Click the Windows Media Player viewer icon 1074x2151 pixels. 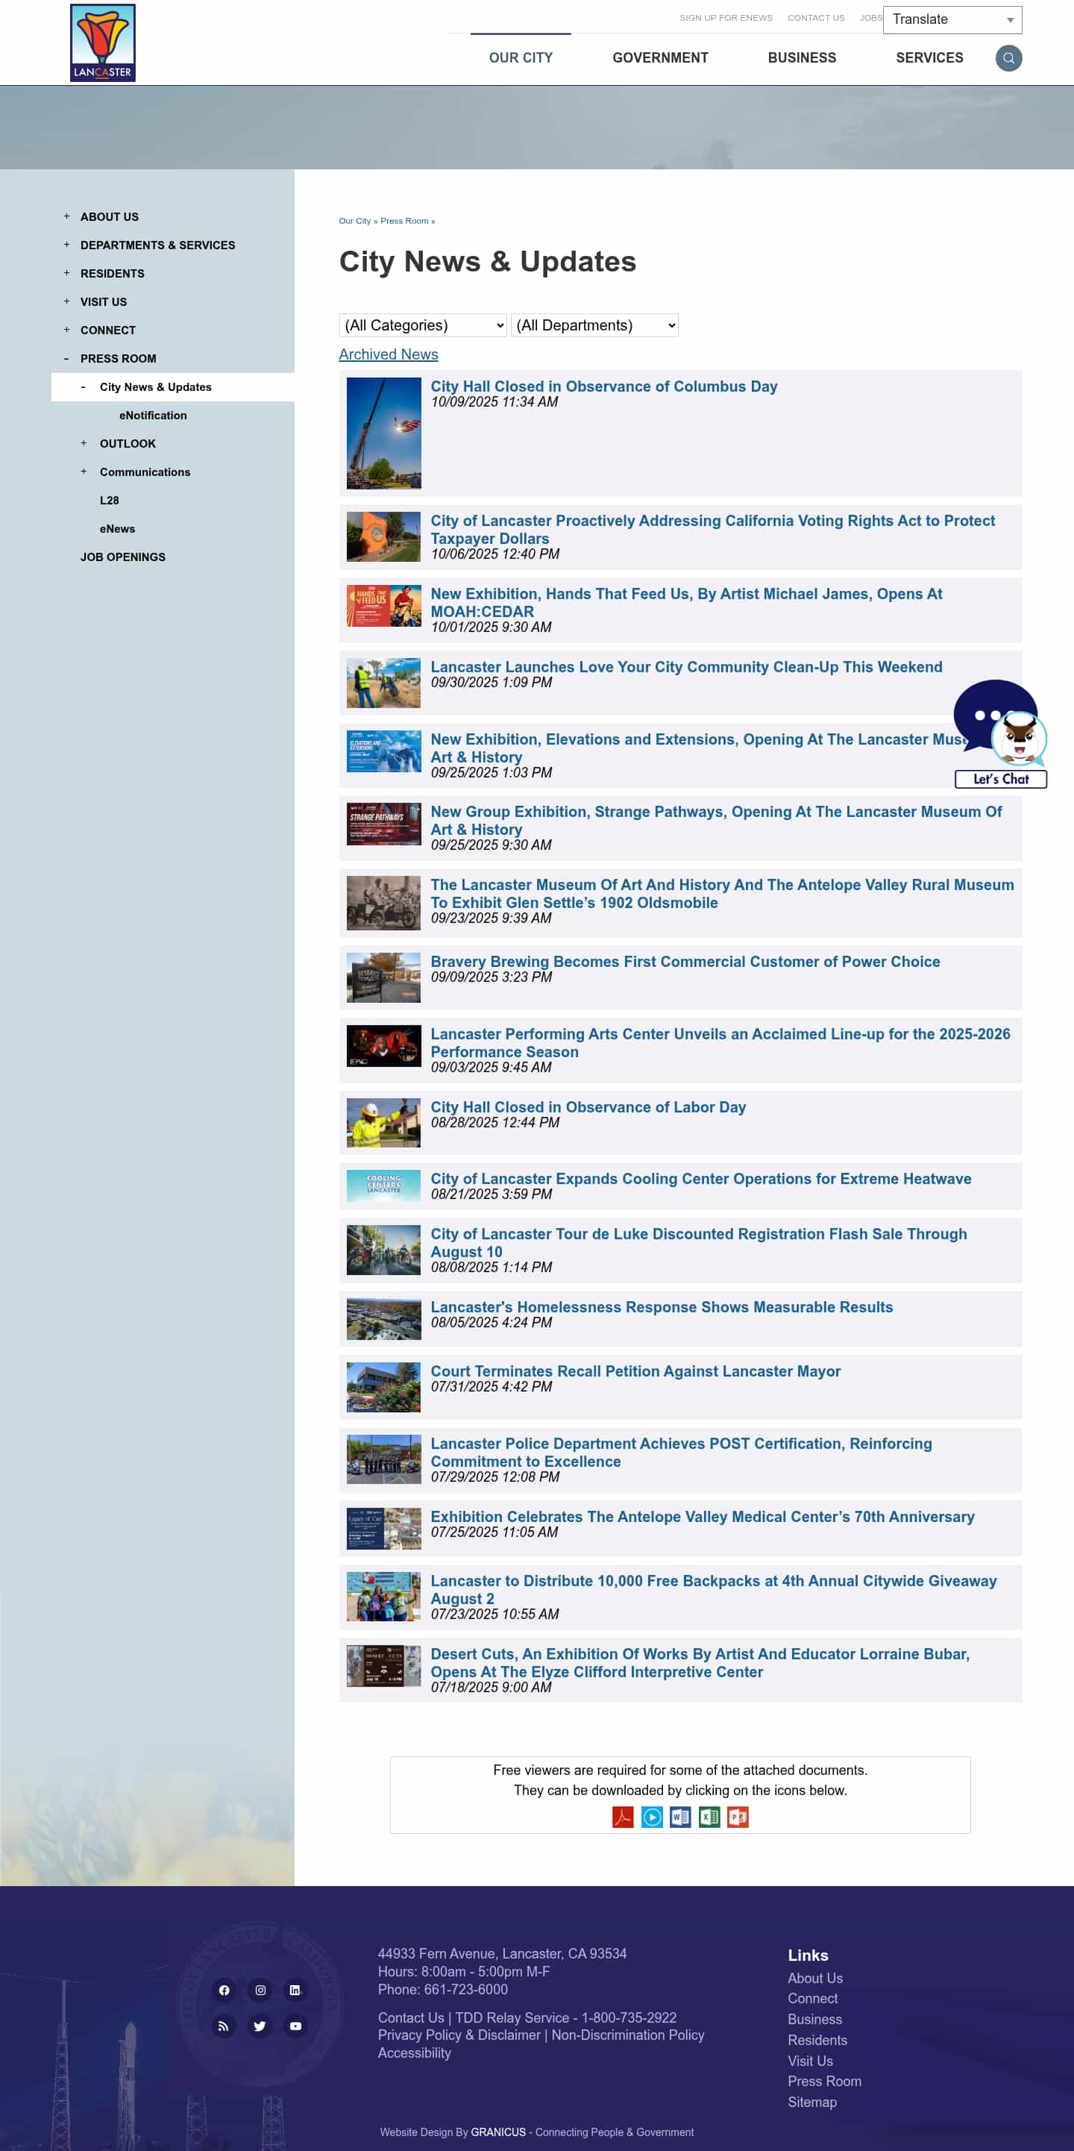click(652, 1817)
